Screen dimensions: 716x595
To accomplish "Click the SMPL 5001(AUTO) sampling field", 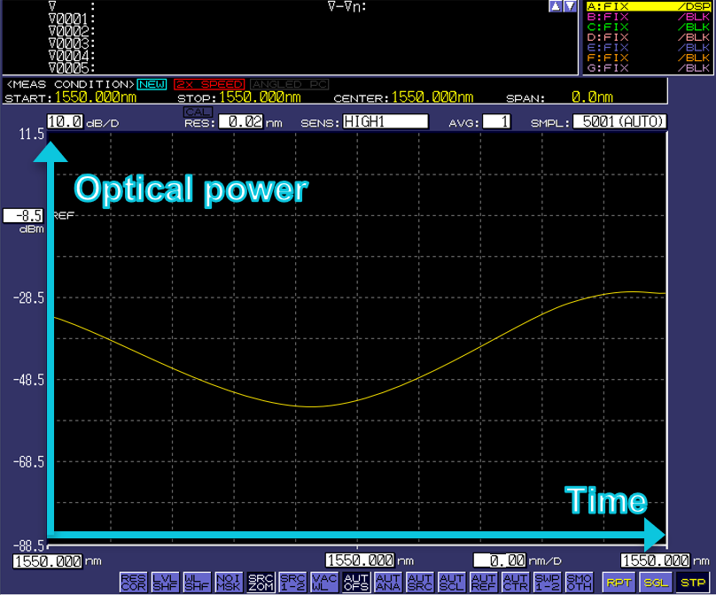I will click(619, 122).
